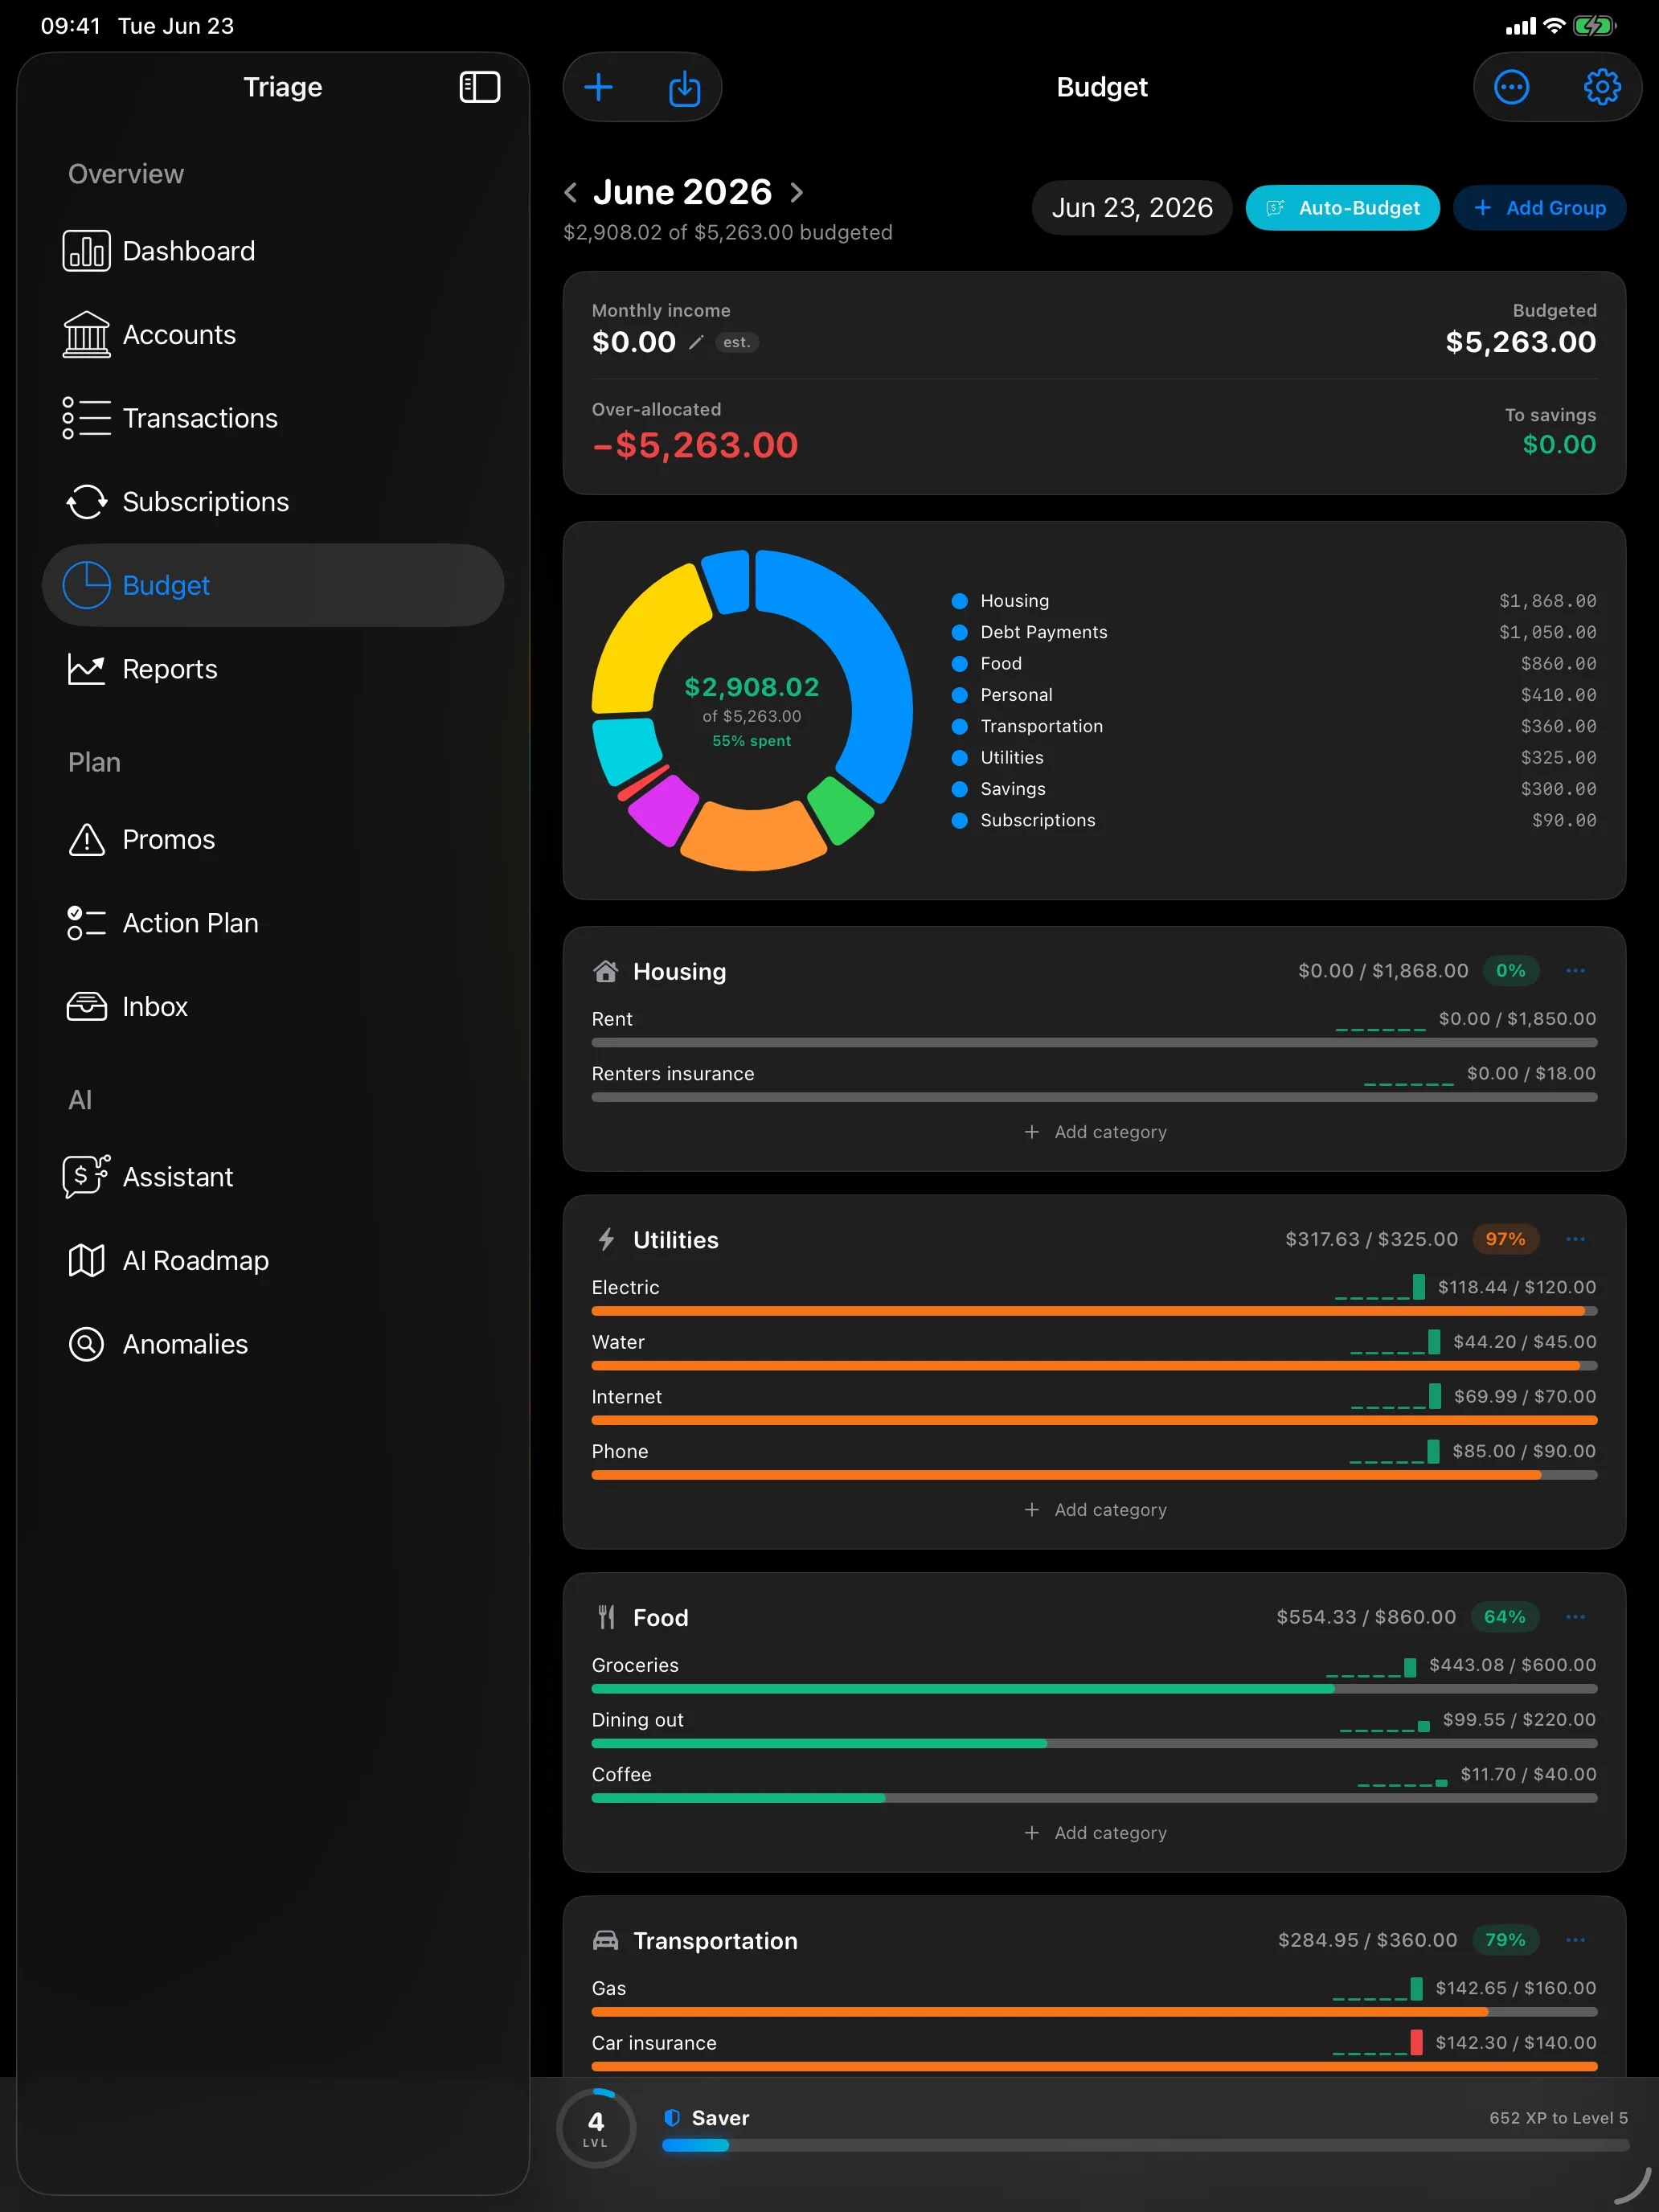Tap the XP level progress bar
This screenshot has width=1659, height=2212.
click(x=1145, y=2146)
